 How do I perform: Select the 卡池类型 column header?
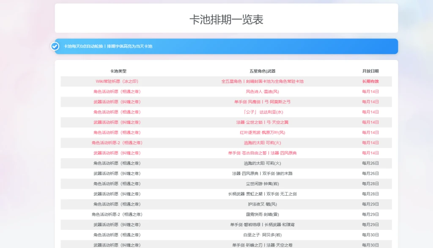click(x=118, y=71)
